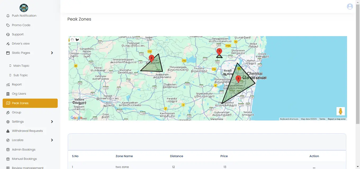
Task: Click map marker 2 near Tiruttani
Action: (x=151, y=59)
